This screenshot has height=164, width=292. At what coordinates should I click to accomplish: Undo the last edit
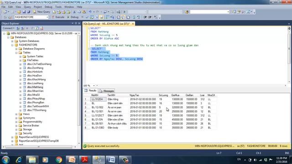click(x=90, y=12)
